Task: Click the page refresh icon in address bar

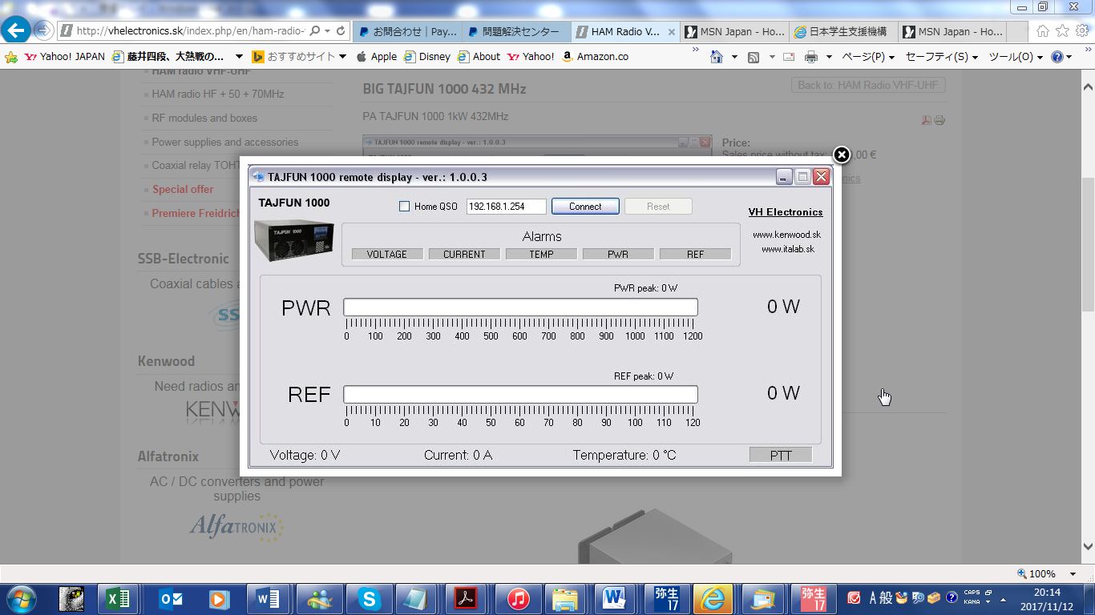Action: click(x=341, y=31)
